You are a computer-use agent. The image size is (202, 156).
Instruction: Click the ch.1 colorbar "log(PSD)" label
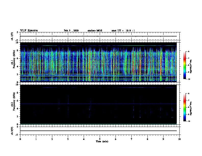pos(191,67)
